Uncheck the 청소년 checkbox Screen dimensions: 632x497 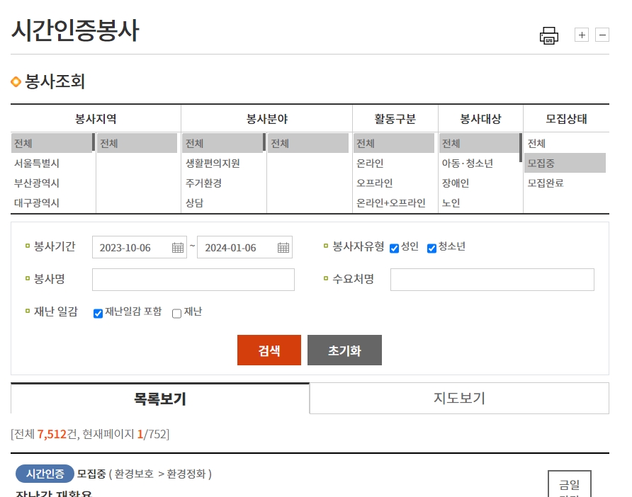coord(431,248)
